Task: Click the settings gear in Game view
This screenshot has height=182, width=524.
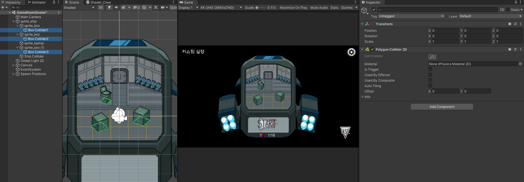Action: pos(351,52)
